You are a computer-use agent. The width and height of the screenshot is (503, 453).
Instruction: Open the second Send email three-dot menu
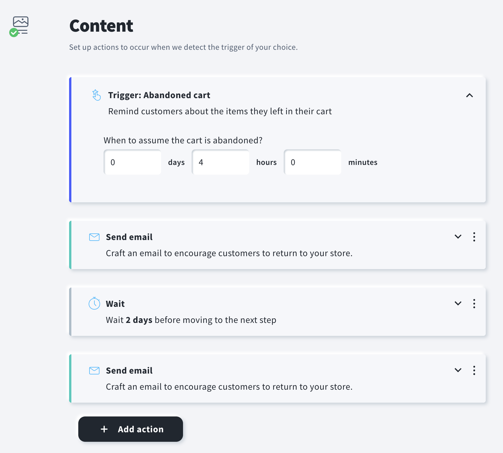pyautogui.click(x=474, y=370)
